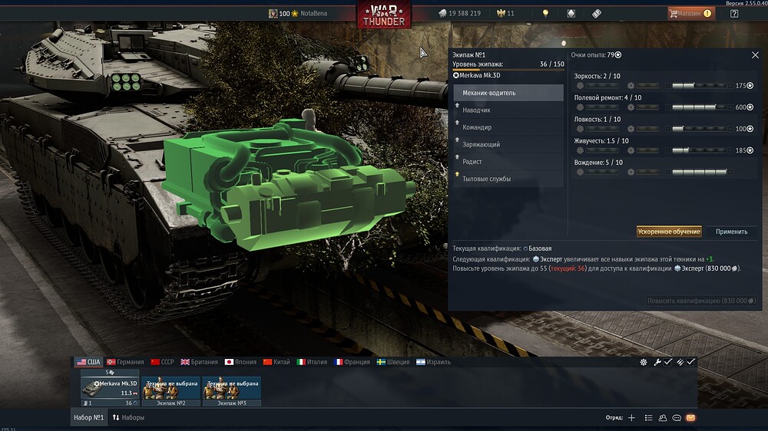The image size is (768, 431).
Task: Click the 5 backup count above Merkava slot
Action: click(x=110, y=372)
